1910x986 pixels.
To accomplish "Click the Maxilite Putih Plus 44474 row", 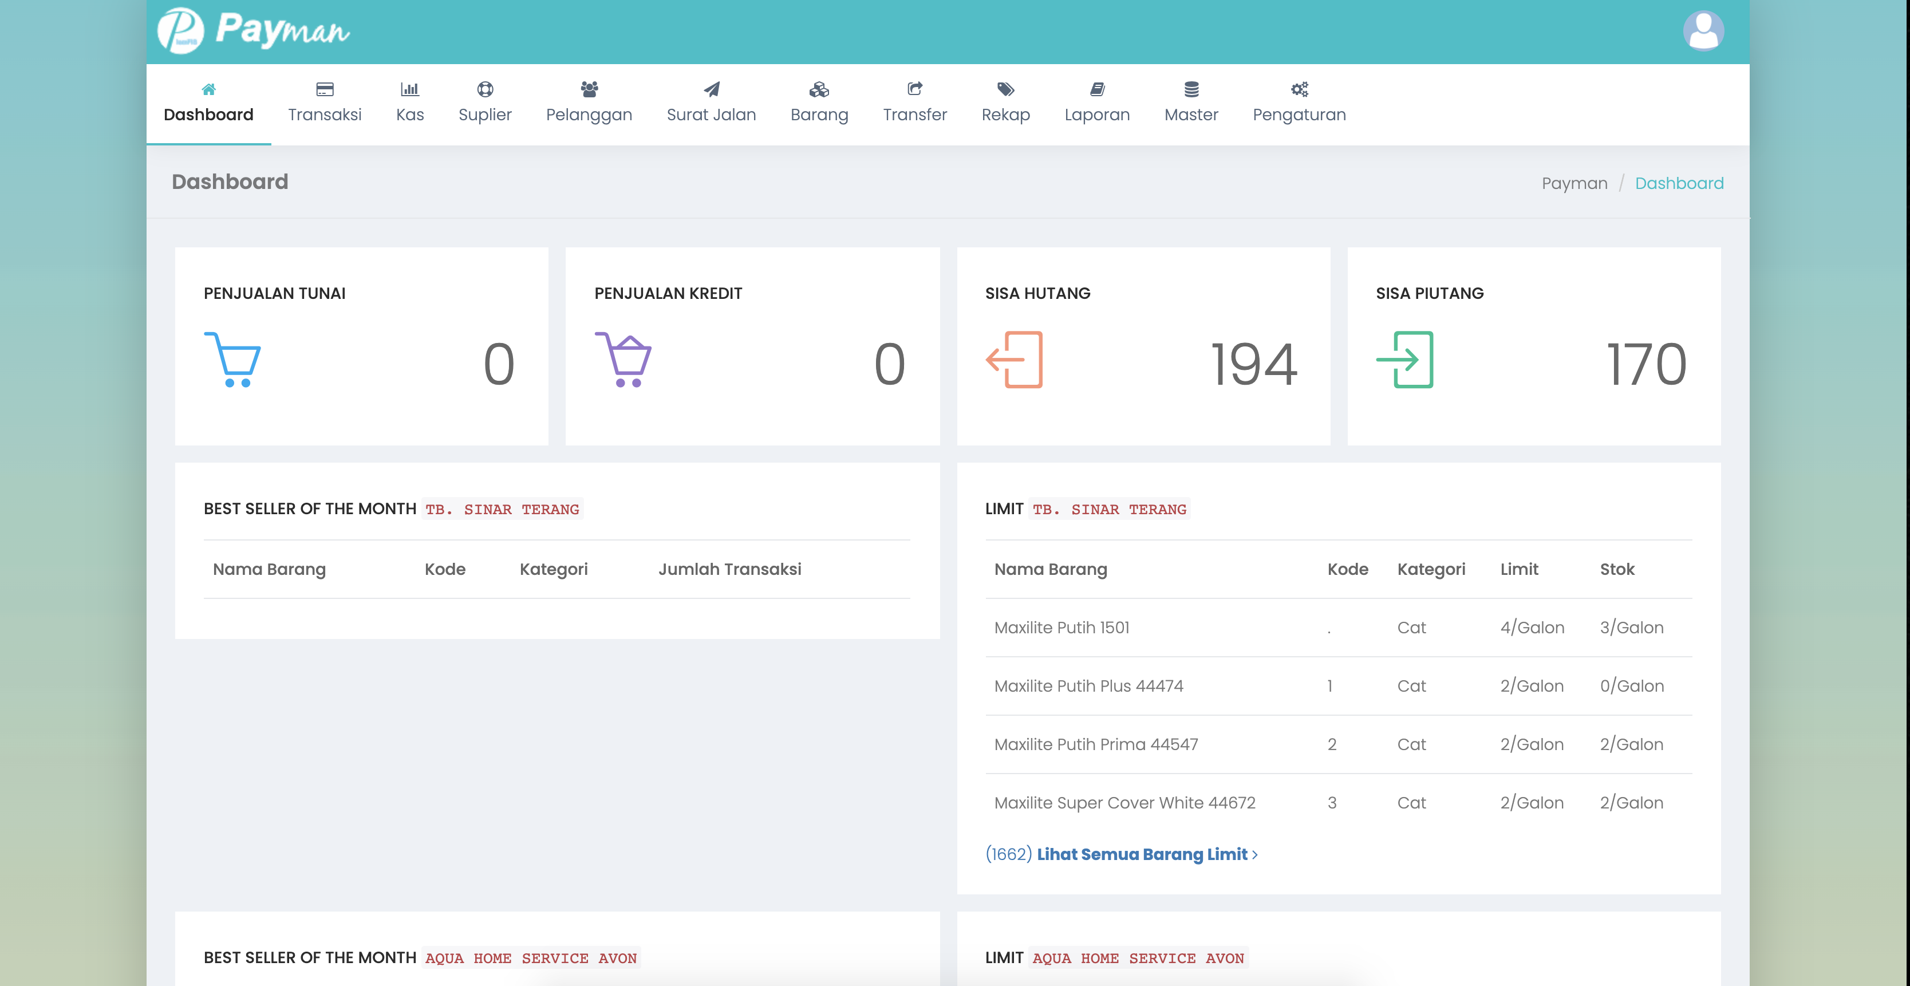I will point(1088,686).
